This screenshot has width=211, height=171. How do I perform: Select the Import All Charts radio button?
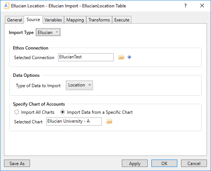17,112
